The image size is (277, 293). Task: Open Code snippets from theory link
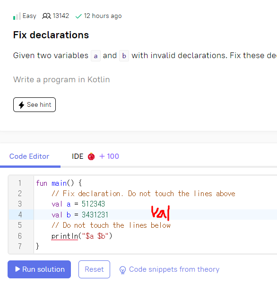[x=174, y=269]
